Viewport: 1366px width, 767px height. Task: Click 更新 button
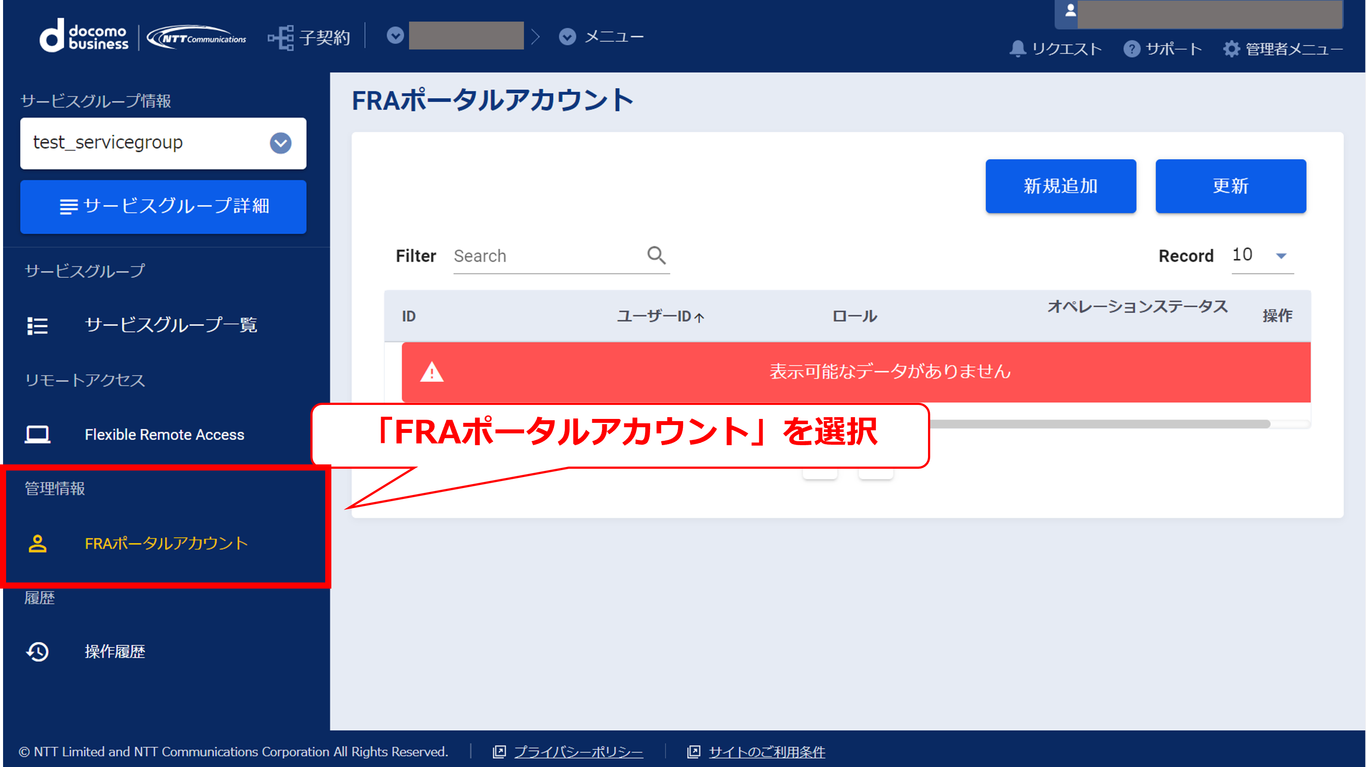point(1231,186)
